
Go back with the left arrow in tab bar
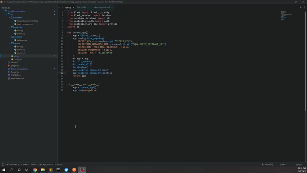pos(59,7)
